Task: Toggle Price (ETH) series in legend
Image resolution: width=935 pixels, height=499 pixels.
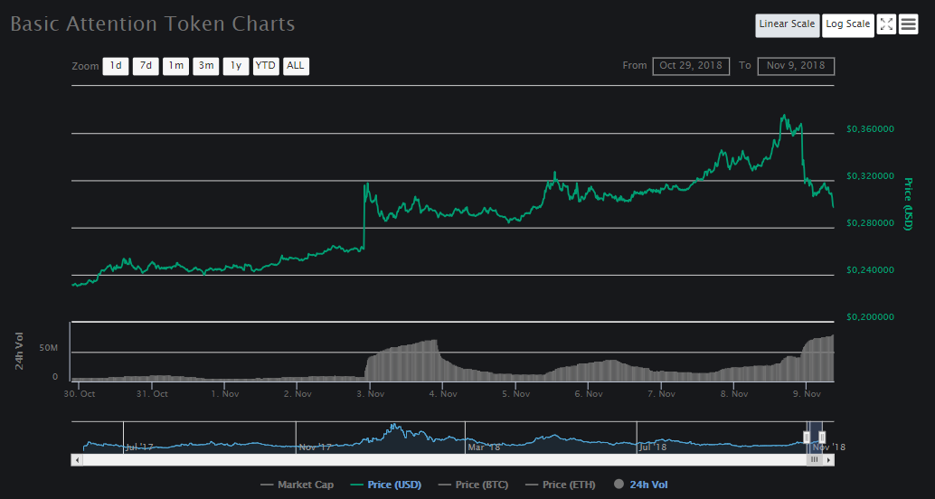Action: click(561, 485)
